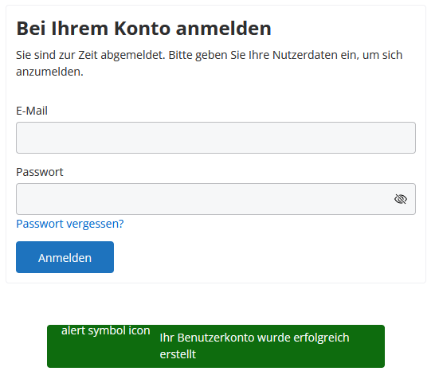Submit login with the Anmelden button
The height and width of the screenshot is (375, 435).
(x=65, y=257)
